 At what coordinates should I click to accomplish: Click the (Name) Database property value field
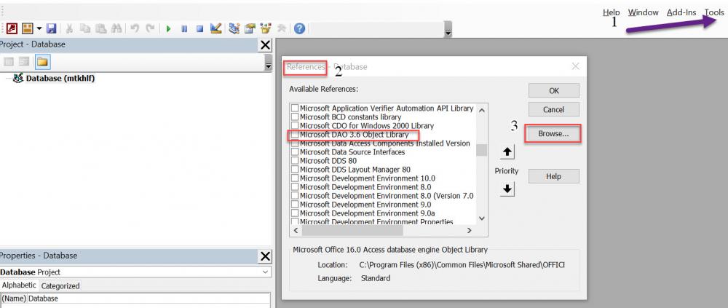tap(149, 299)
